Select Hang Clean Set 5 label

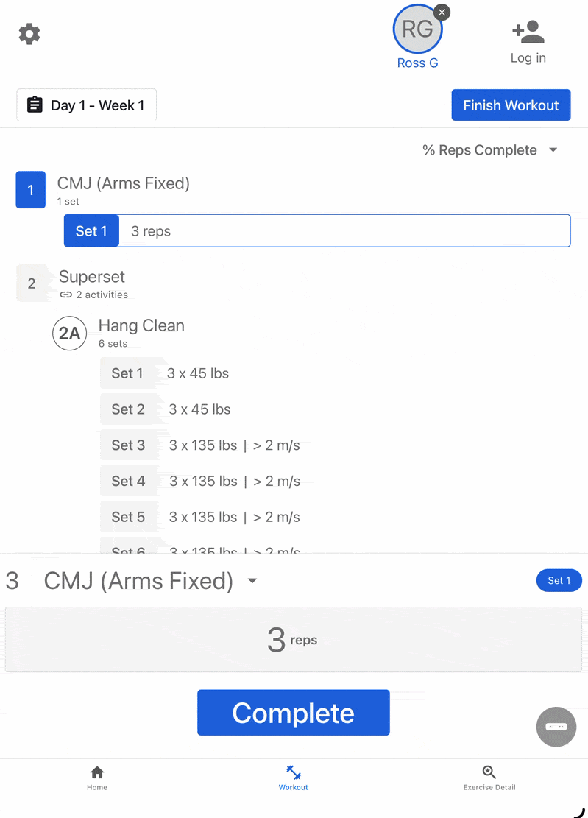coord(128,518)
